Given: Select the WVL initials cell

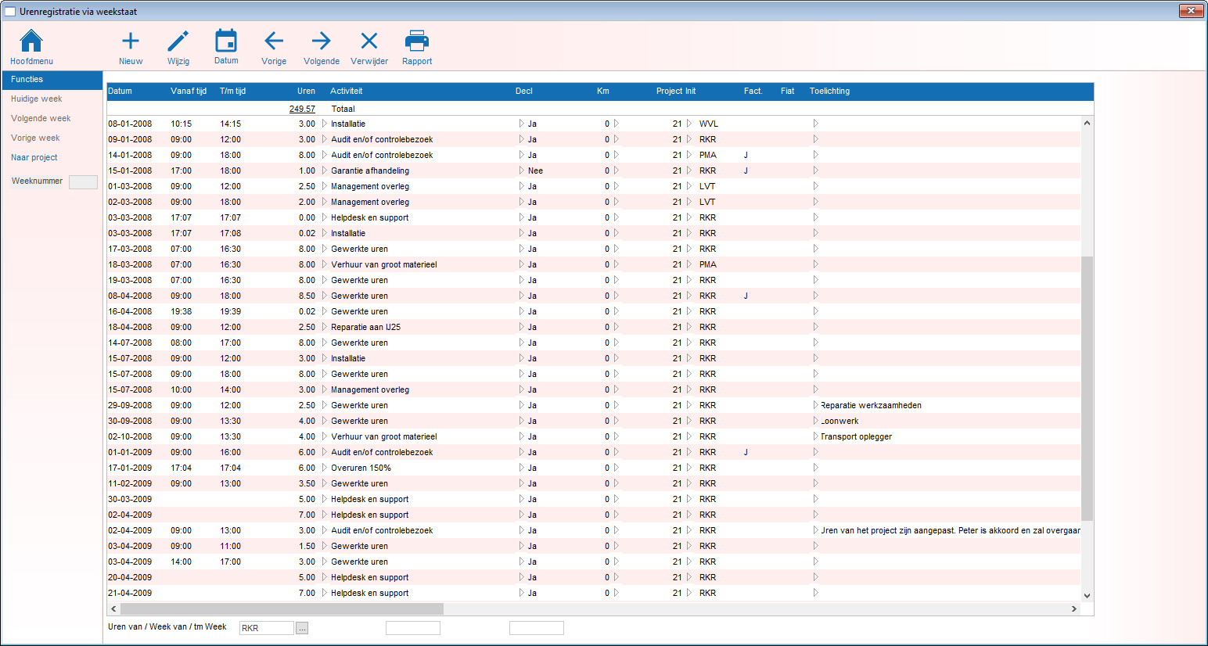Looking at the screenshot, I should click(709, 124).
